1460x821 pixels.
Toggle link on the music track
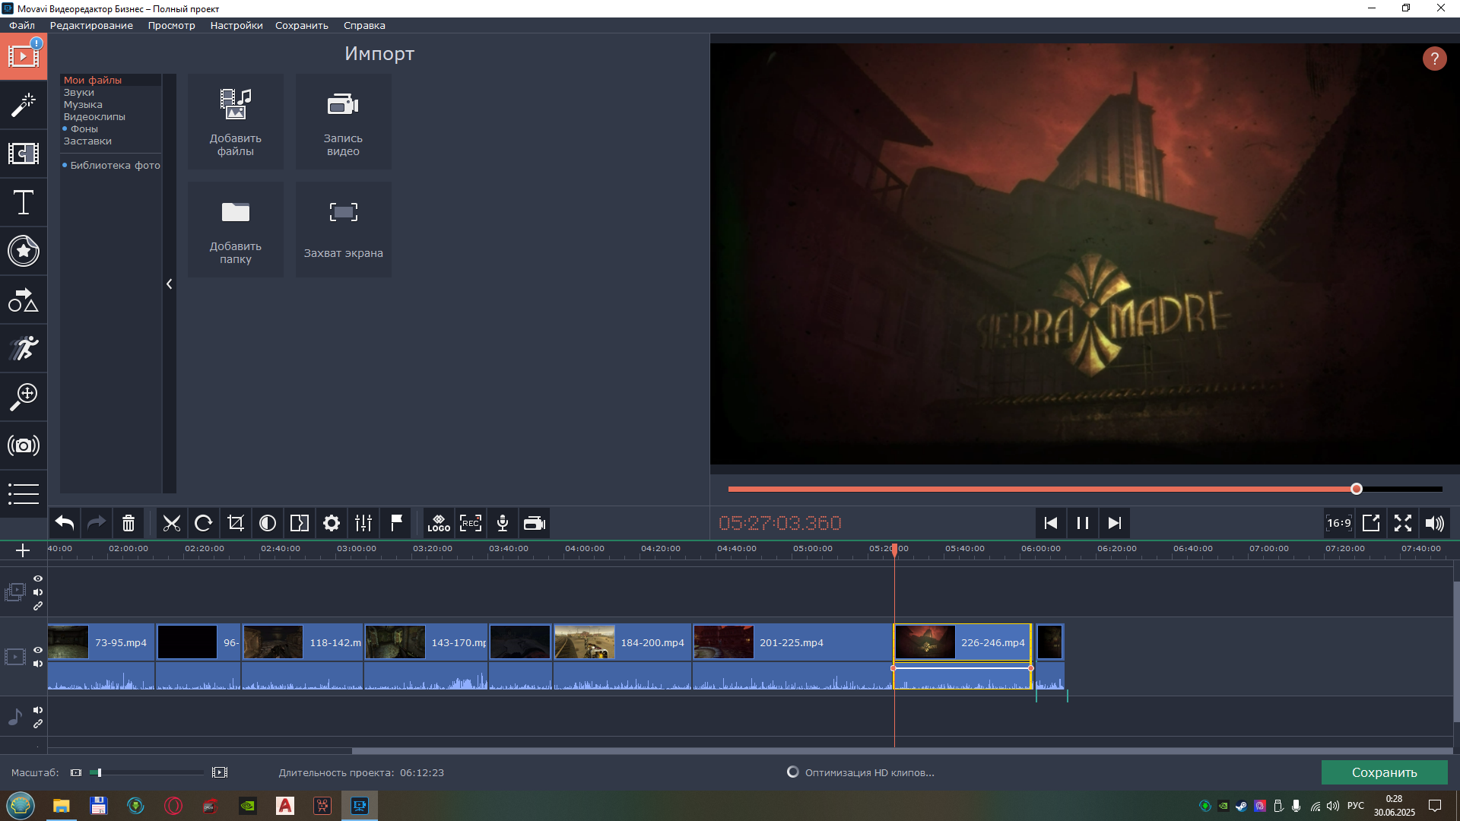click(x=38, y=724)
